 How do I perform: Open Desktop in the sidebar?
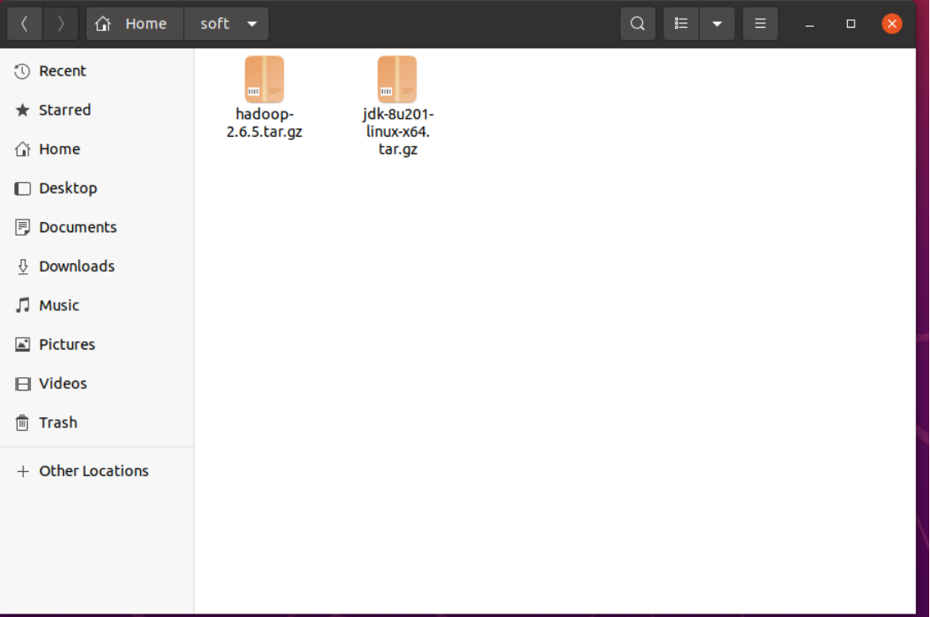pos(97,189)
